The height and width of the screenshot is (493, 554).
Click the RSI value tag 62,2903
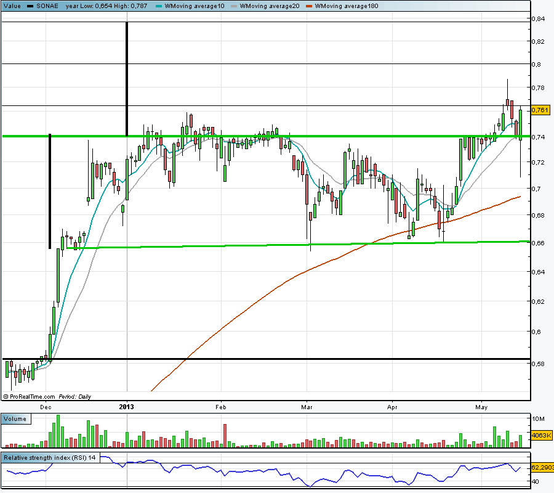click(x=542, y=468)
